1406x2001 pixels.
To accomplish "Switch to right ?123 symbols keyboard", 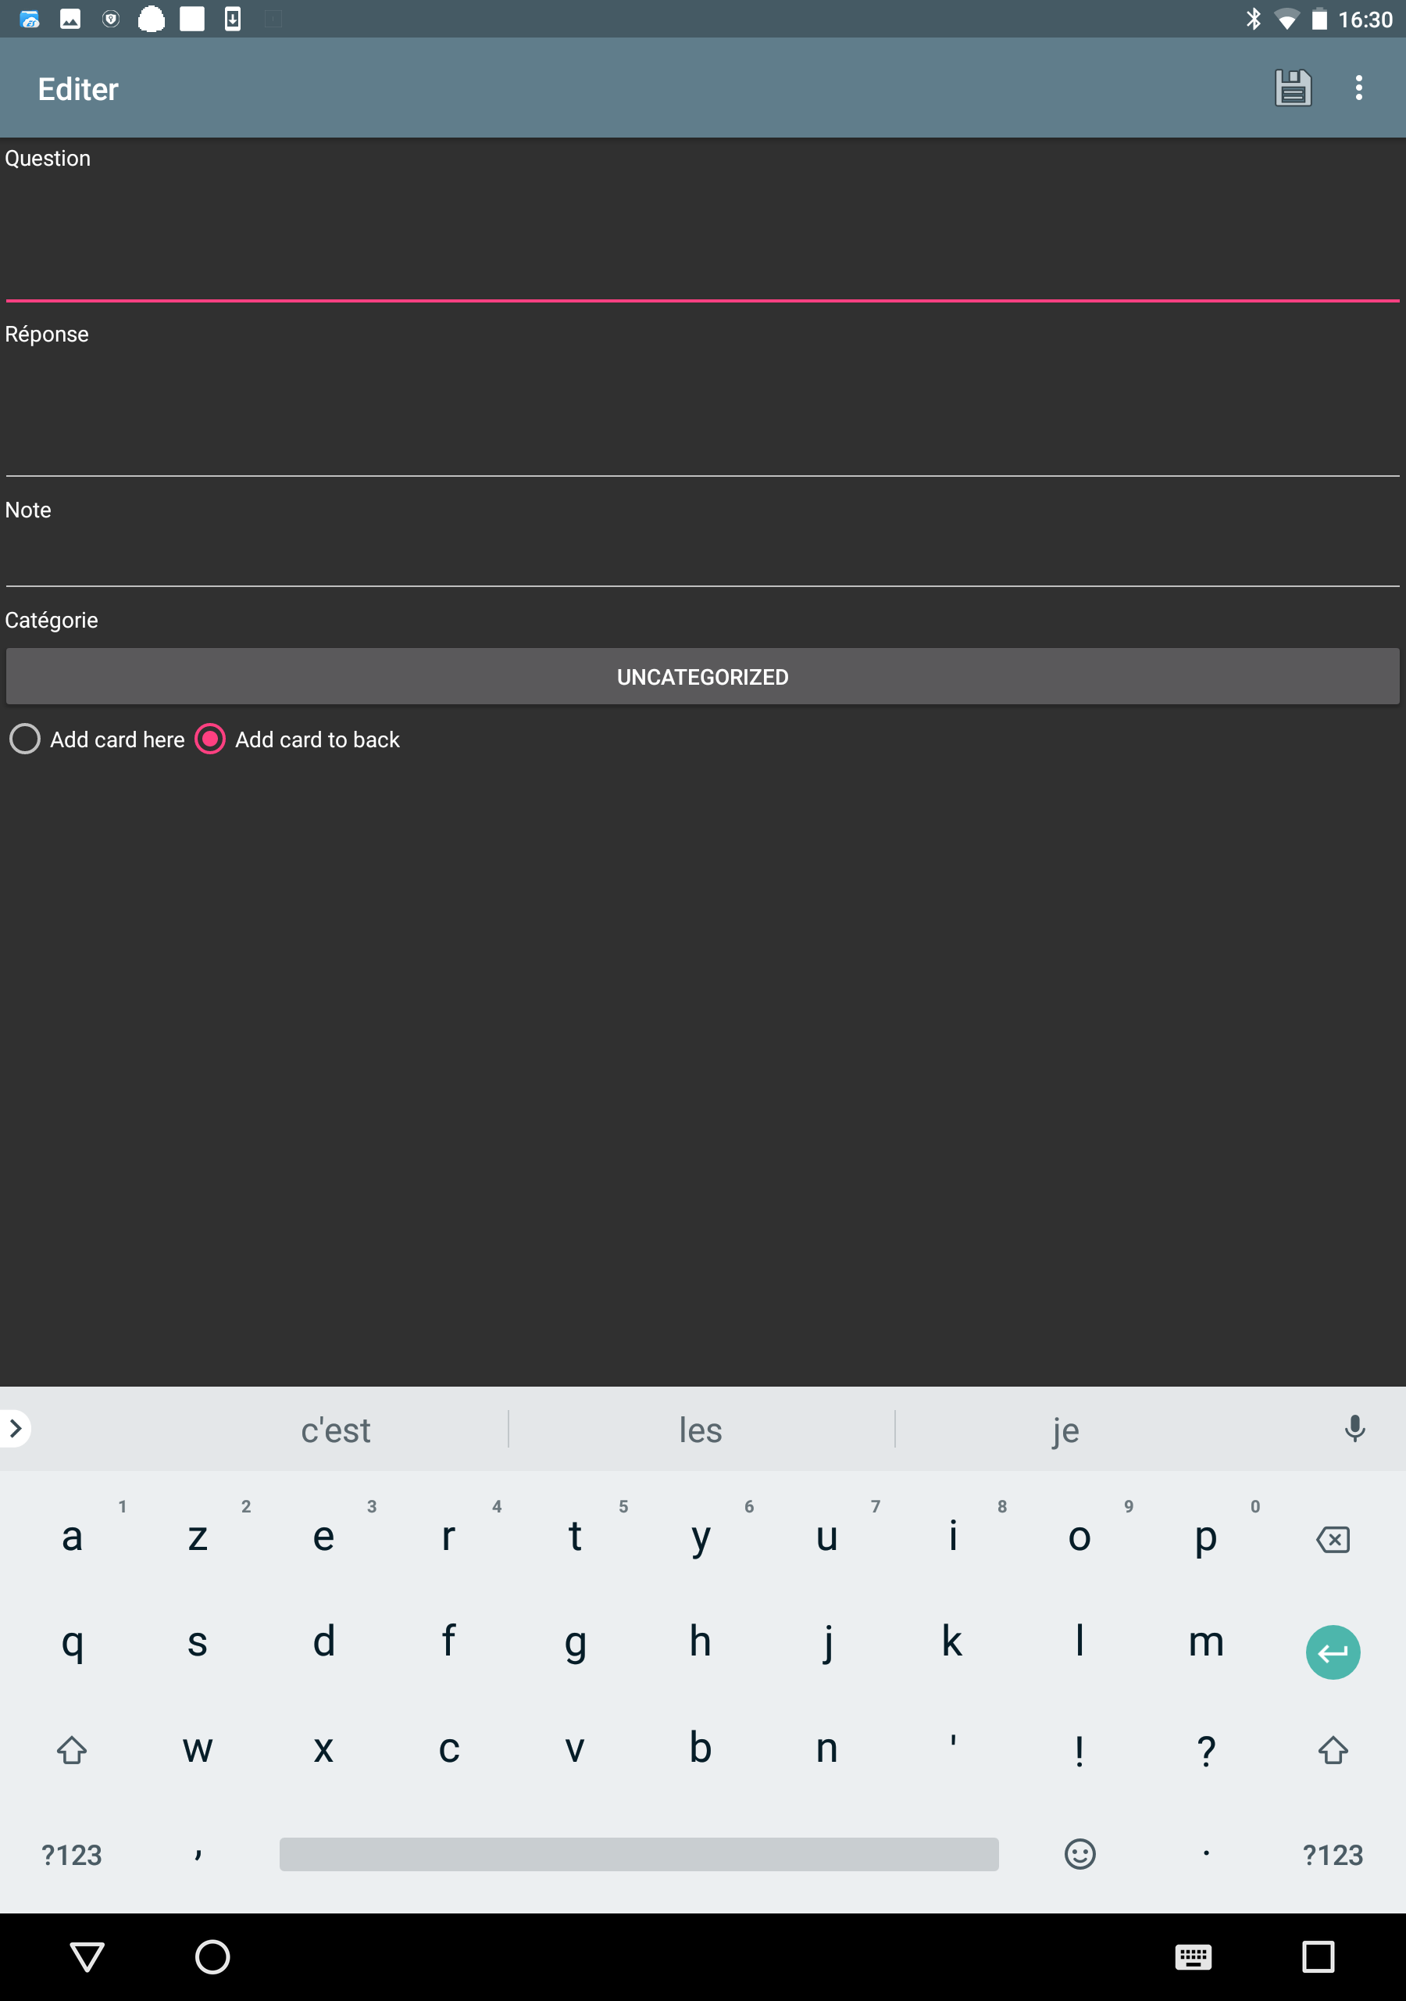I will click(1333, 1855).
